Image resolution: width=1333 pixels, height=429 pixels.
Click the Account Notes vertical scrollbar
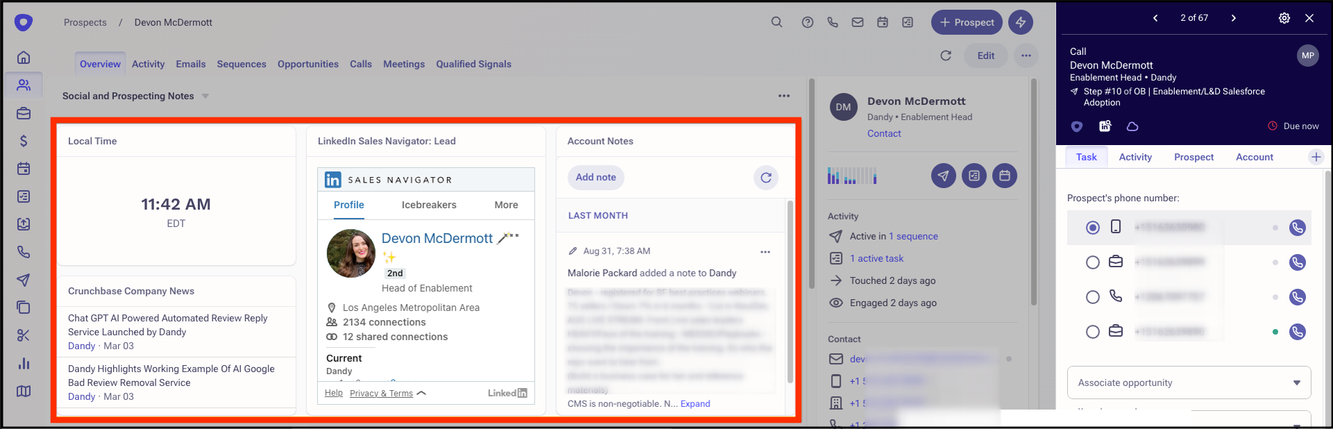point(790,292)
